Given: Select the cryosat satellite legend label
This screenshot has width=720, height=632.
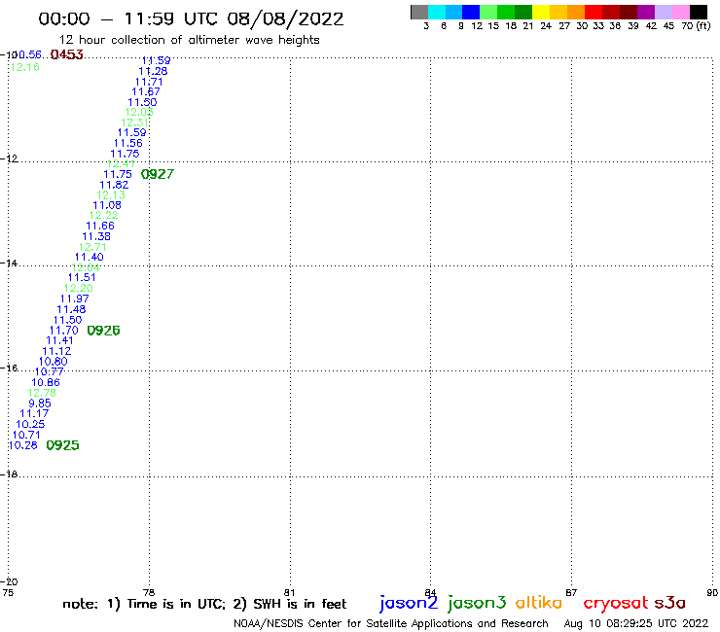Looking at the screenshot, I should pyautogui.click(x=616, y=603).
